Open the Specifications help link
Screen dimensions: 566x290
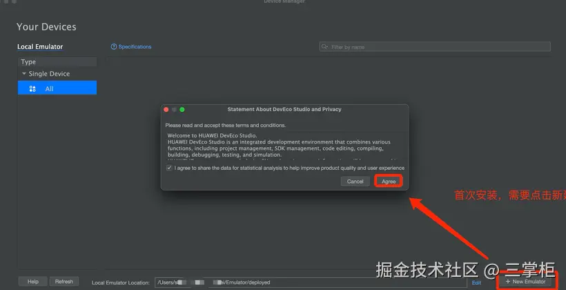[x=135, y=46]
